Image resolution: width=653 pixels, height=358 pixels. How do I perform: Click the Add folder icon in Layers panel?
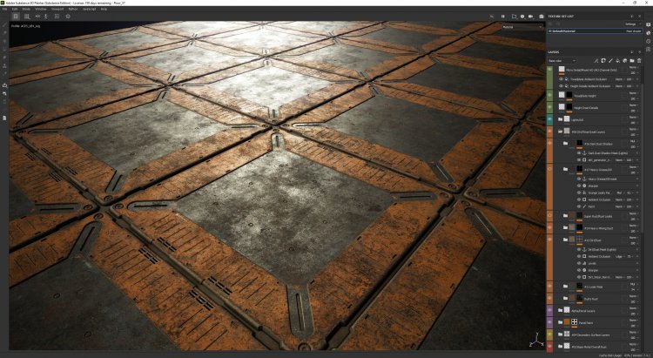click(x=632, y=61)
